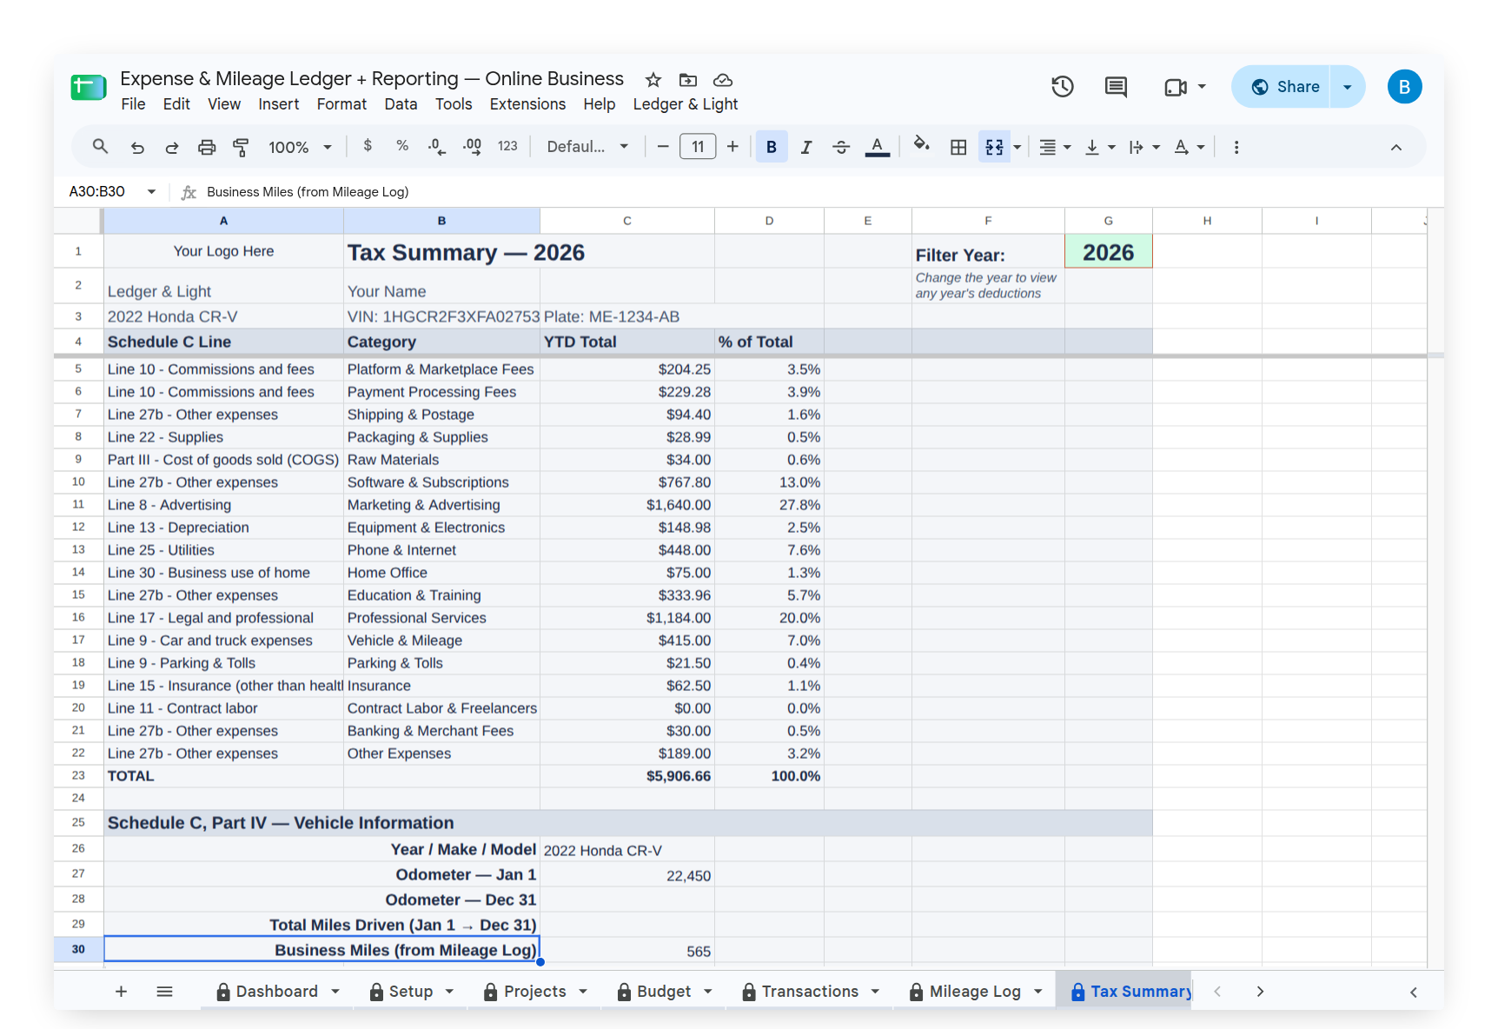Open the Extensions menu
This screenshot has width=1498, height=1029.
(x=527, y=104)
